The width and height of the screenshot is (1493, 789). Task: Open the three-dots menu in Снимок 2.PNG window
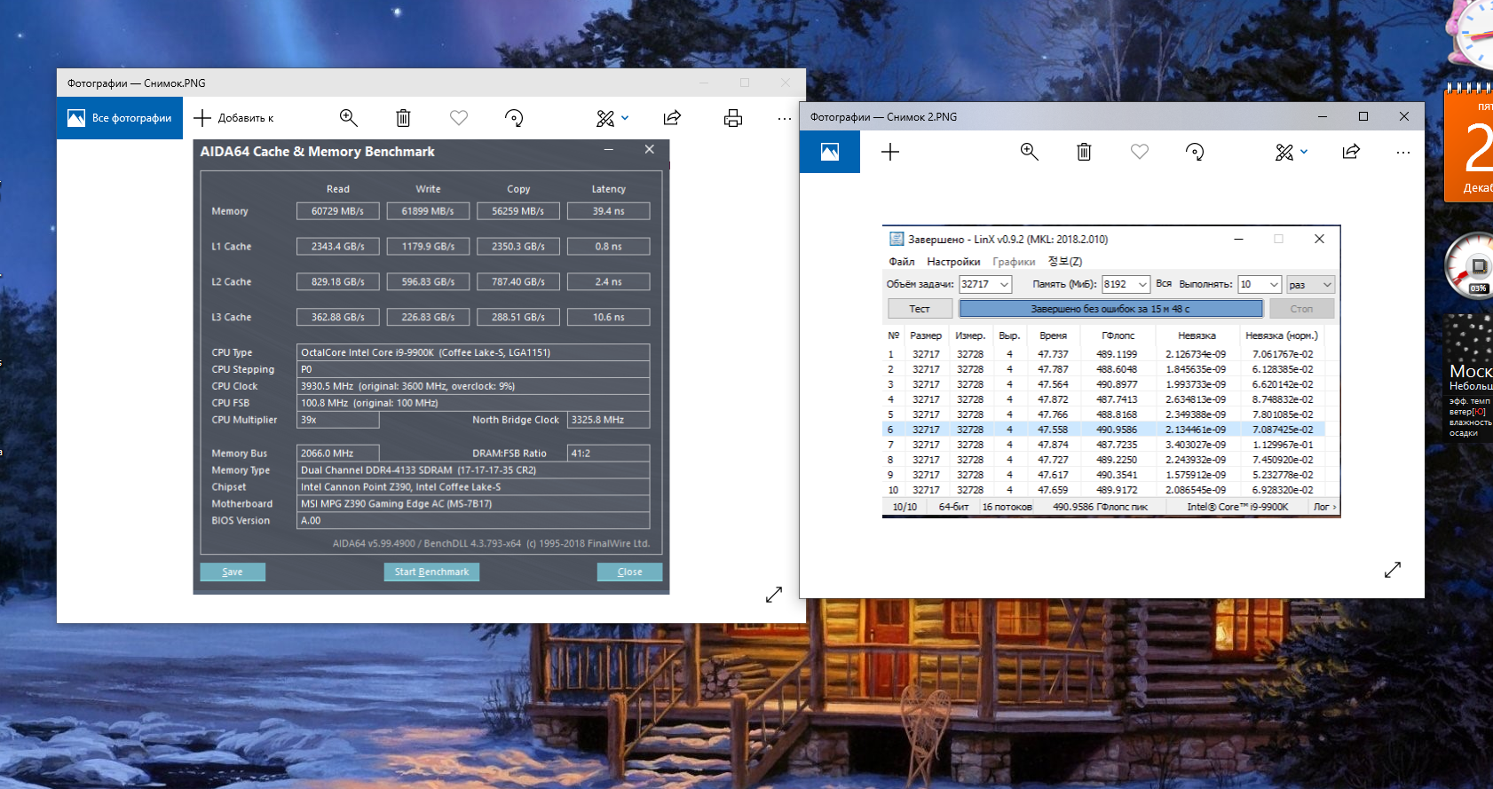tap(1402, 153)
